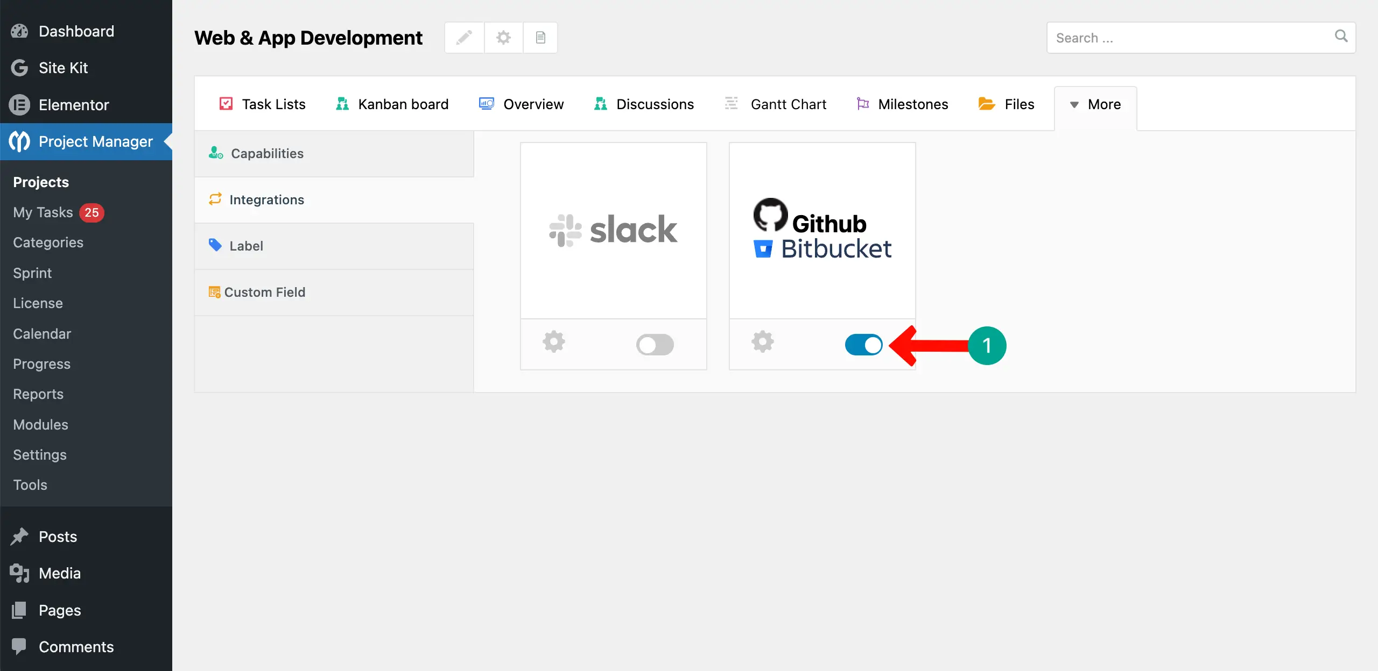Click the Comments icon in the sidebar

(19, 646)
